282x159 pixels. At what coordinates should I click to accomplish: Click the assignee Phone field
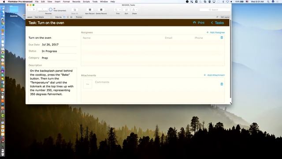pos(206,38)
